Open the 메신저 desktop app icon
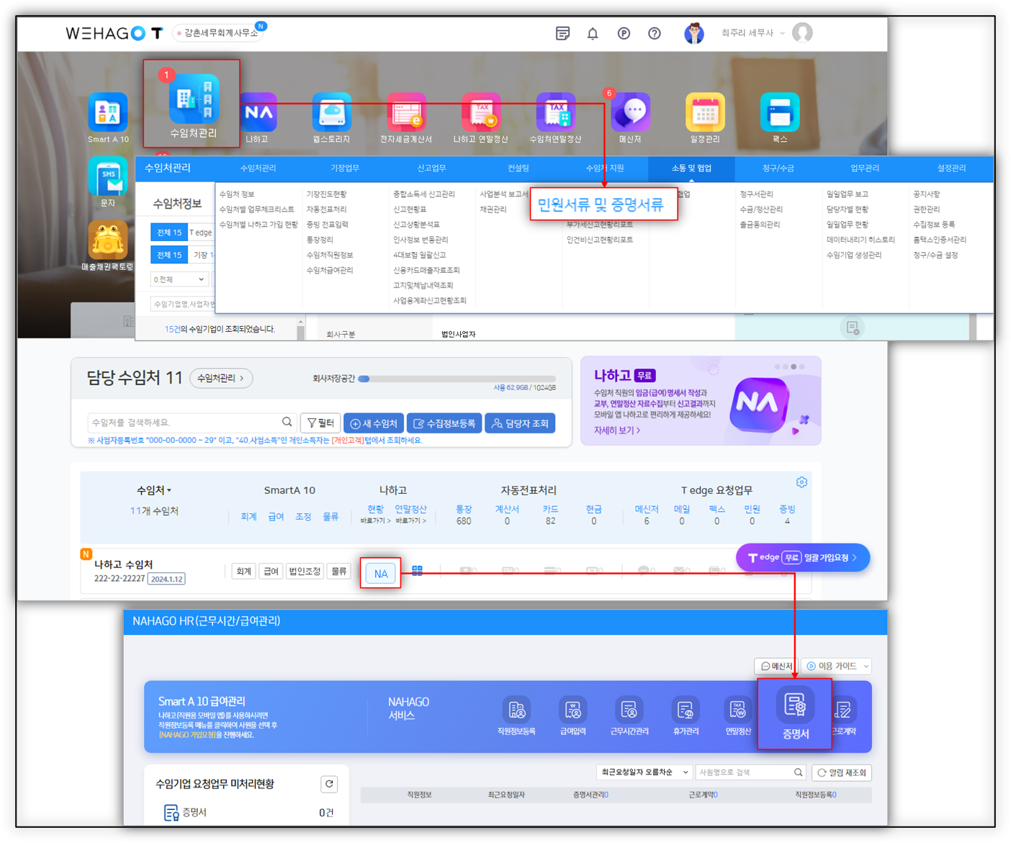 pos(631,112)
